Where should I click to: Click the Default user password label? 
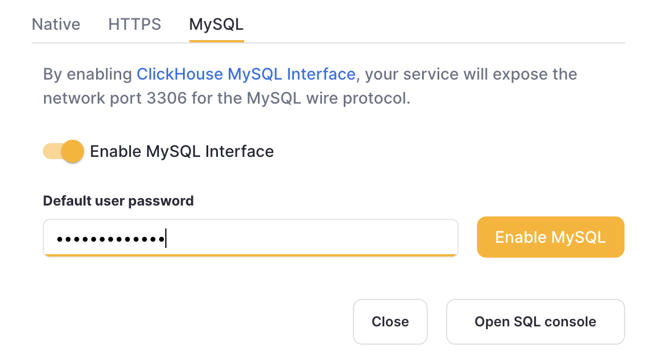118,201
